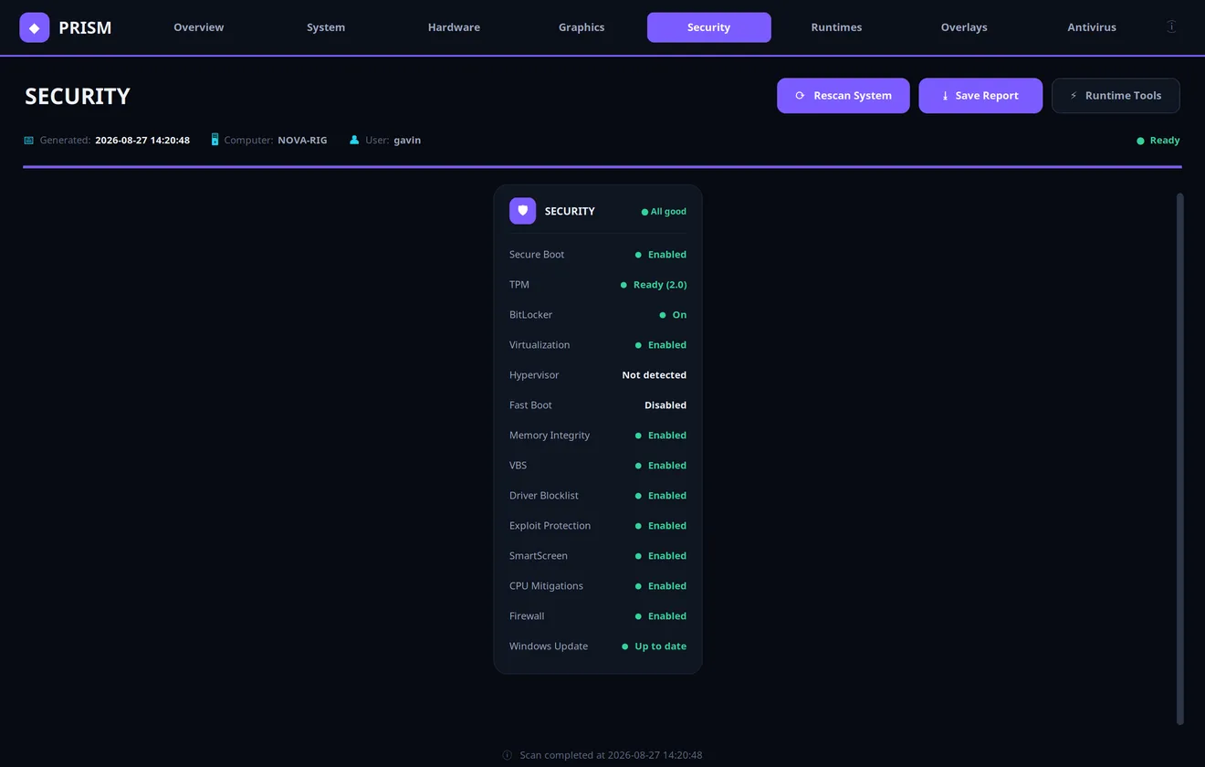Click the SmartScreen row label
The height and width of the screenshot is (767, 1205).
[x=539, y=556]
